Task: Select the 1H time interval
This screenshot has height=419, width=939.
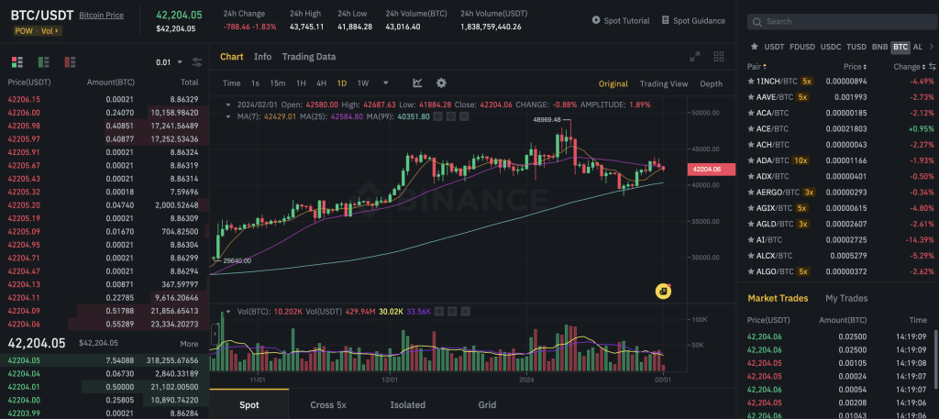Action: (x=301, y=83)
